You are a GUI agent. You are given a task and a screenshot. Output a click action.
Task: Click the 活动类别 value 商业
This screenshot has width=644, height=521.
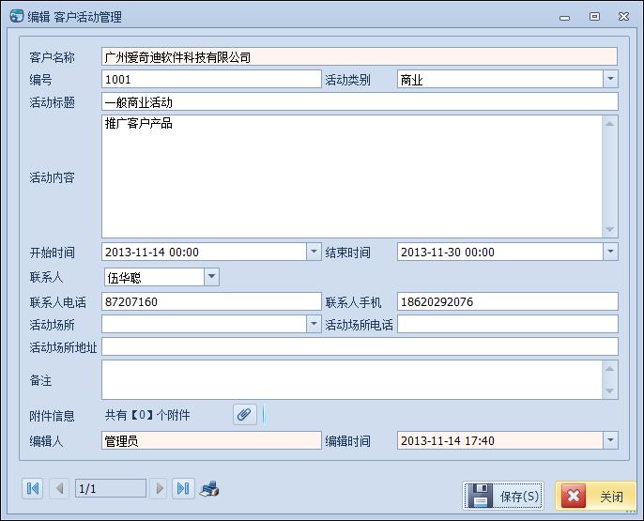[x=411, y=80]
